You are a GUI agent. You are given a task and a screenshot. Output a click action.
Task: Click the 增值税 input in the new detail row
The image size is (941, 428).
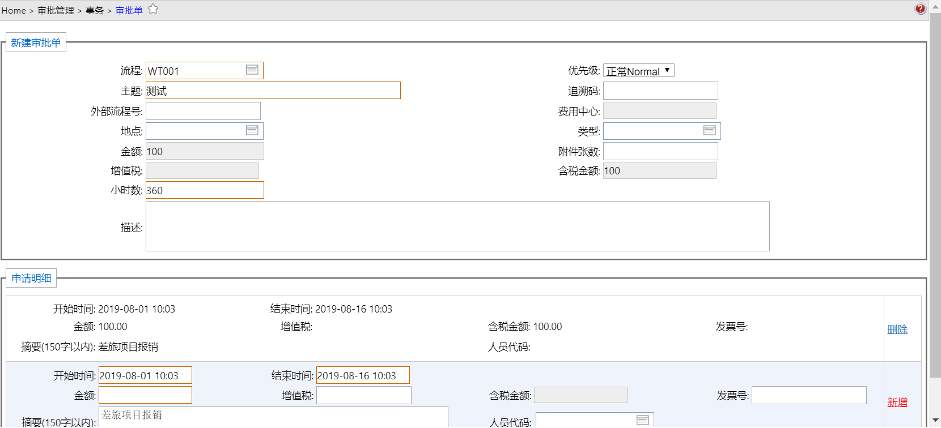point(364,395)
